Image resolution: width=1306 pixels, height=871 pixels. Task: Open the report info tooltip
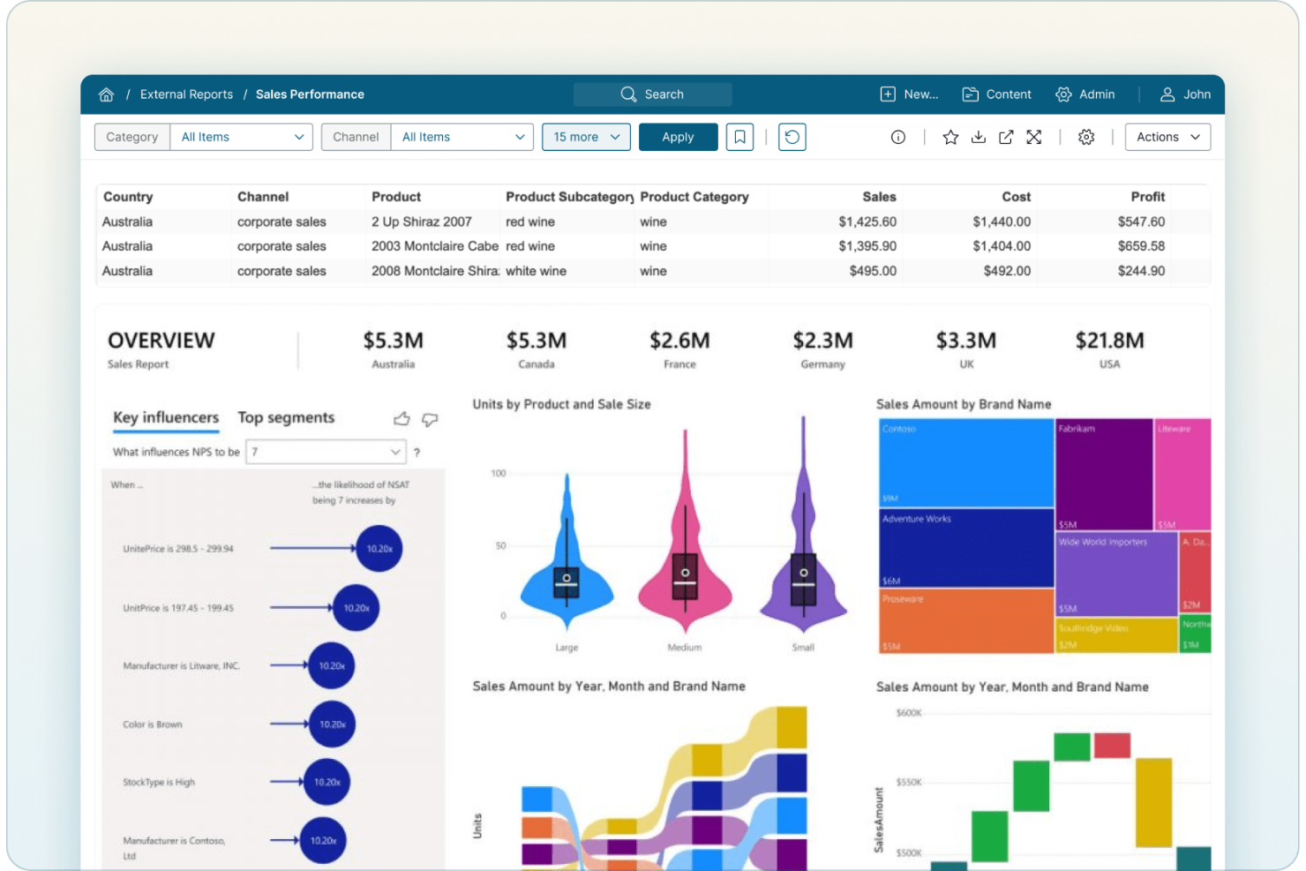(x=897, y=137)
